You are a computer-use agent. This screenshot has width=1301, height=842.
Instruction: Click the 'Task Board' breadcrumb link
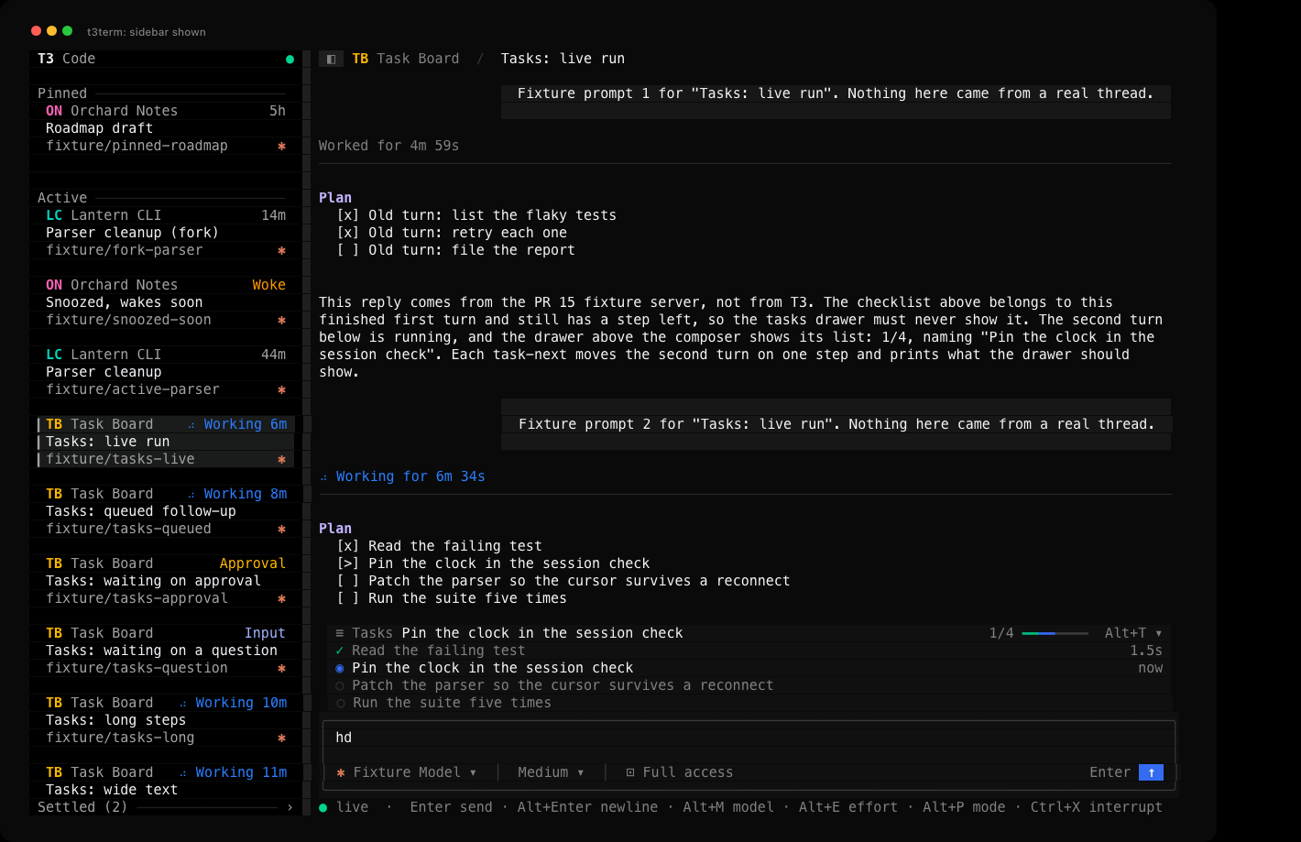pos(418,59)
